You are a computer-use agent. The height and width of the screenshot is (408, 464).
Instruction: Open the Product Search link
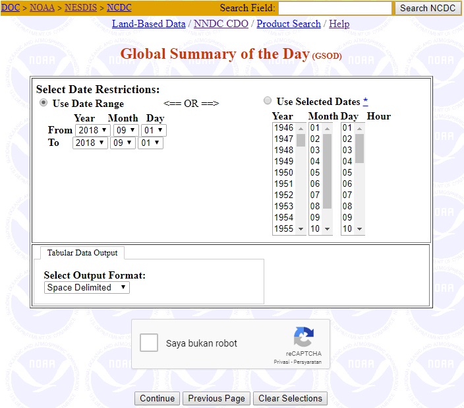289,24
